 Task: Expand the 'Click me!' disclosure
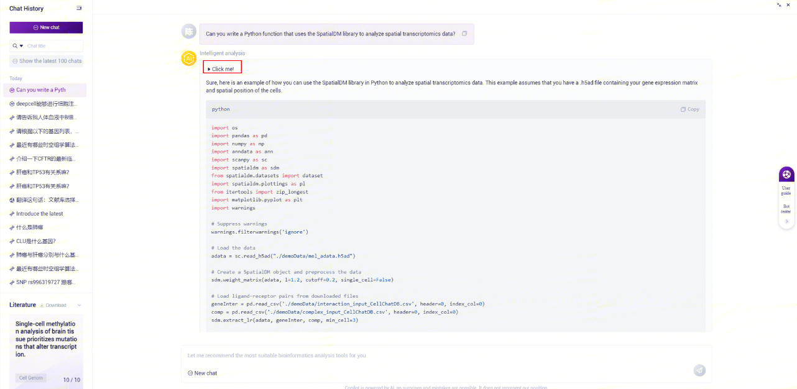[x=222, y=69]
